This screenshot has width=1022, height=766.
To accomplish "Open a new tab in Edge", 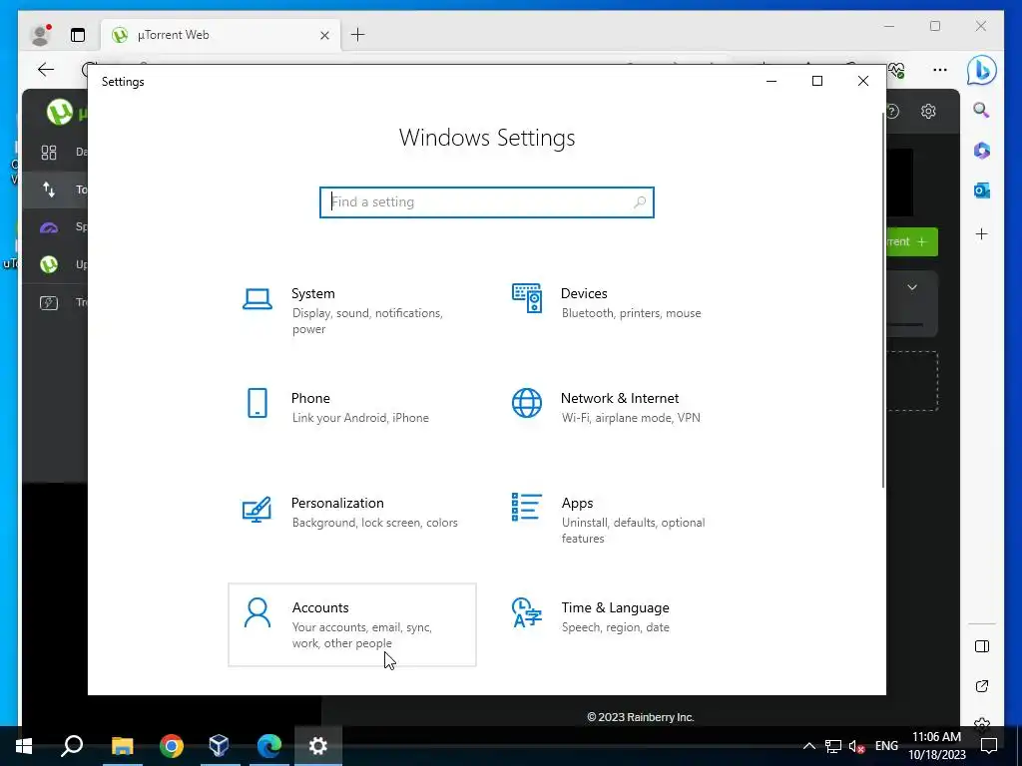I will [358, 35].
